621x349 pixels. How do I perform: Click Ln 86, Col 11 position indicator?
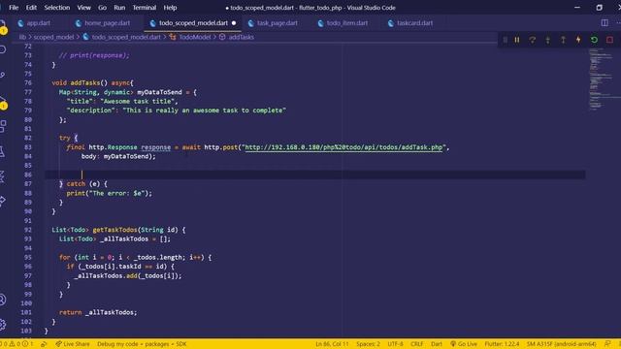332,344
